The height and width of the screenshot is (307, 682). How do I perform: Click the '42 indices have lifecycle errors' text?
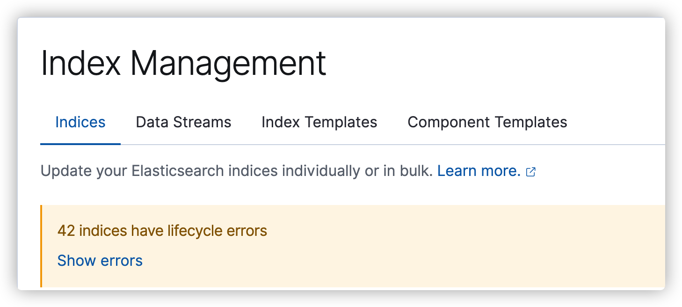tap(162, 231)
